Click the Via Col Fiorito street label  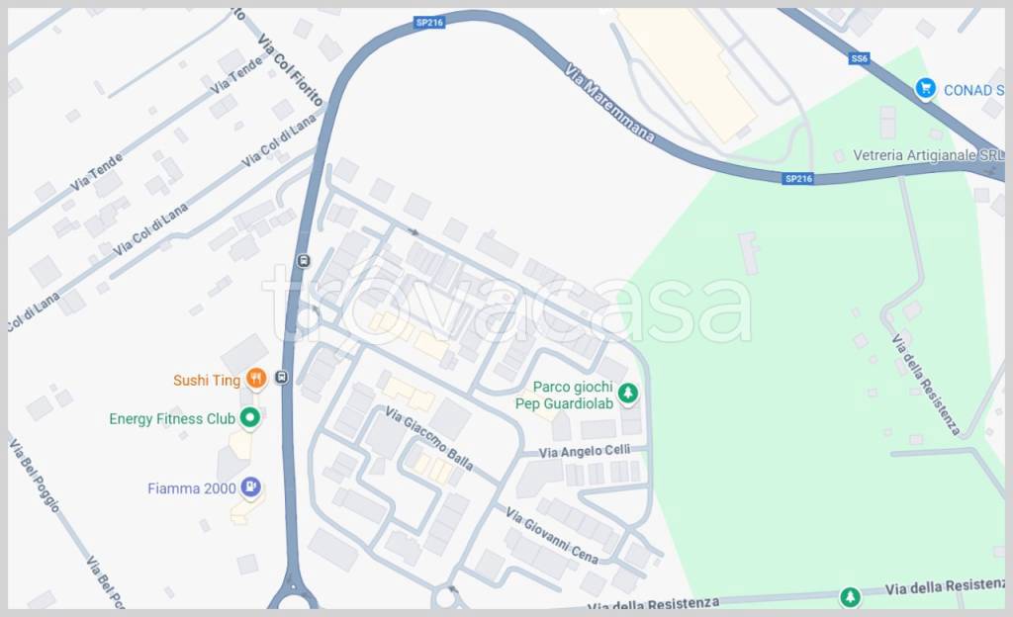point(290,70)
